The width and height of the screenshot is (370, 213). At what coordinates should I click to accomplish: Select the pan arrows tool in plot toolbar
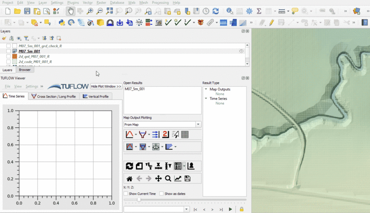[158, 179]
